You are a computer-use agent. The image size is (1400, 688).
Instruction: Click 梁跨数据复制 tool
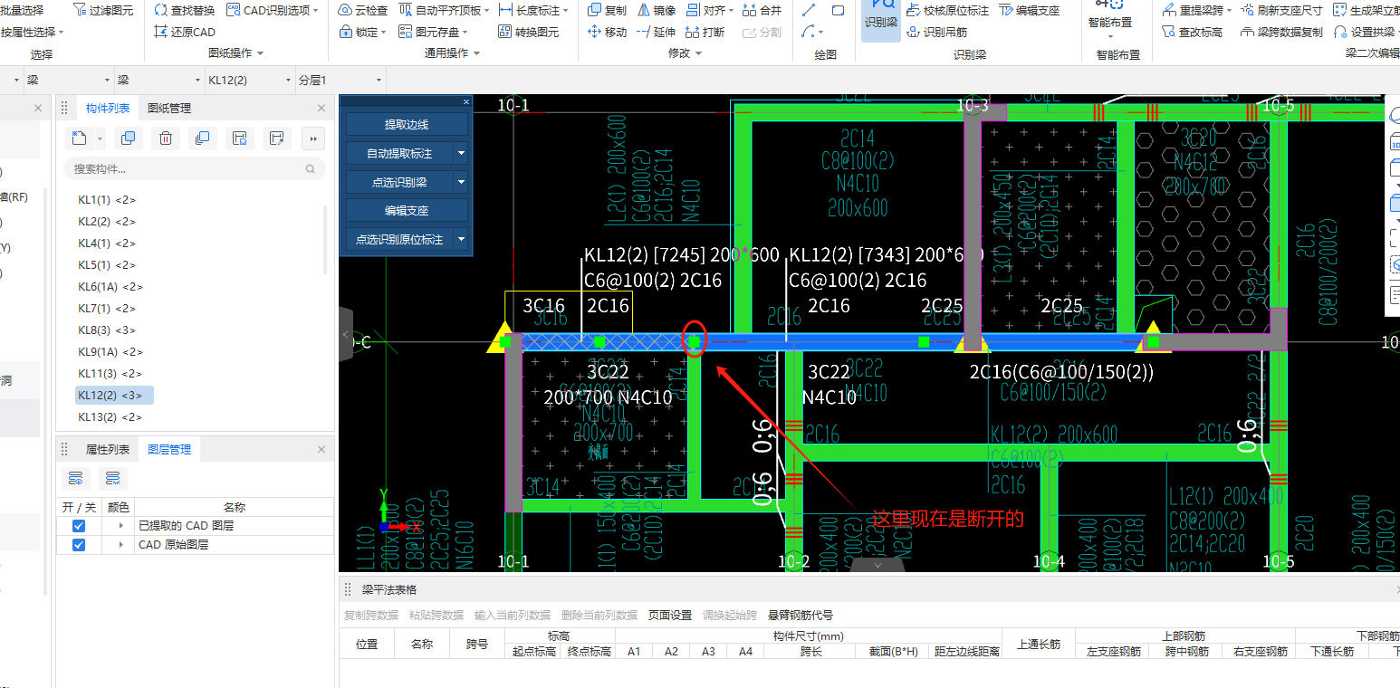pos(1281,32)
